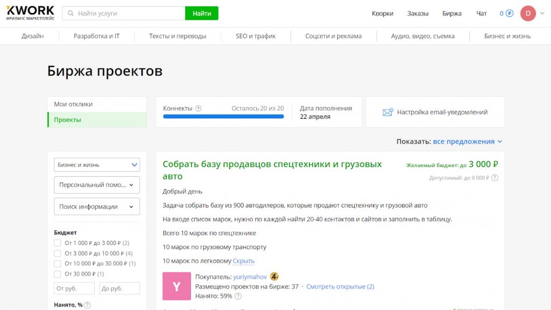Click the От руб. price input field
The width and height of the screenshot is (551, 310).
[x=74, y=288]
